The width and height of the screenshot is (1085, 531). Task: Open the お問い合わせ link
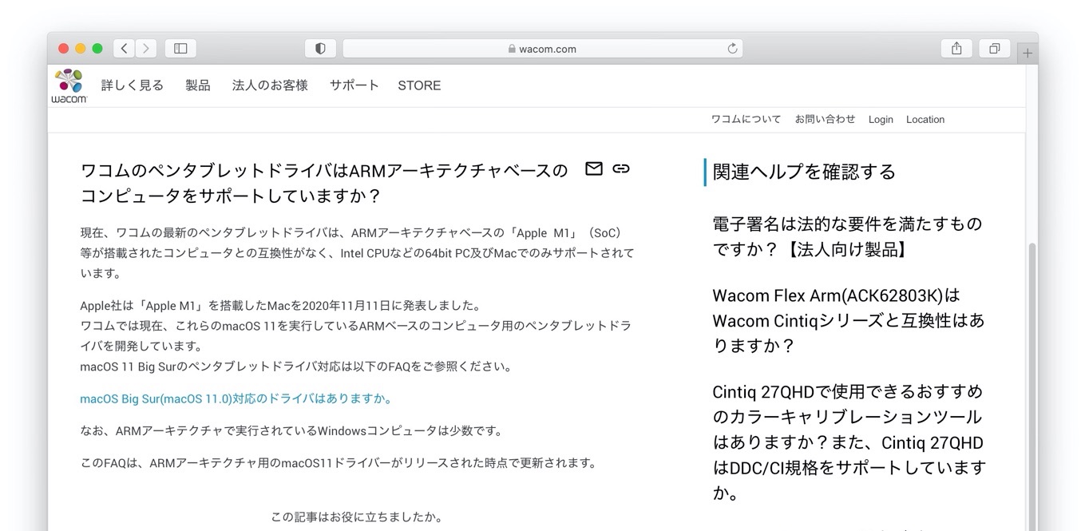(x=826, y=119)
